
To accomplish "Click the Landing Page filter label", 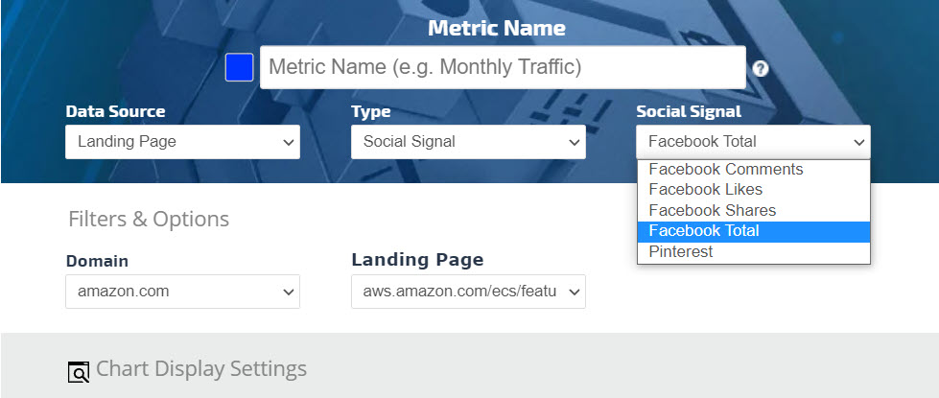I will click(417, 260).
